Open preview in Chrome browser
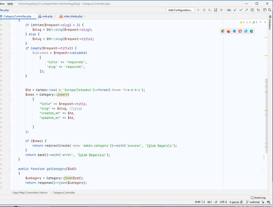 [x=223, y=31]
